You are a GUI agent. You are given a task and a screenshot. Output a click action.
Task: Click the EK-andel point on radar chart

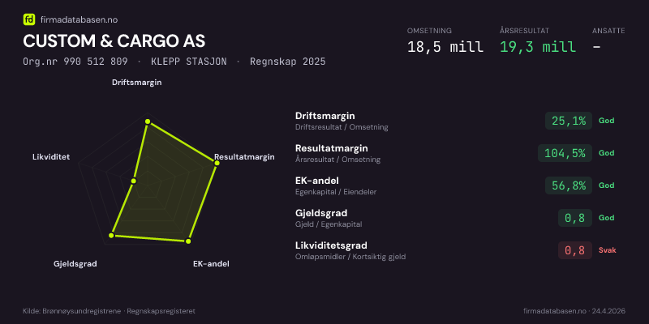189,241
